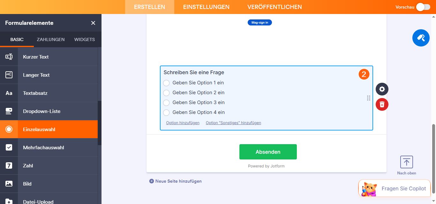The width and height of the screenshot is (436, 204).
Task: Click the 'Nach oben' scroll-to-top icon
Action: tap(406, 162)
